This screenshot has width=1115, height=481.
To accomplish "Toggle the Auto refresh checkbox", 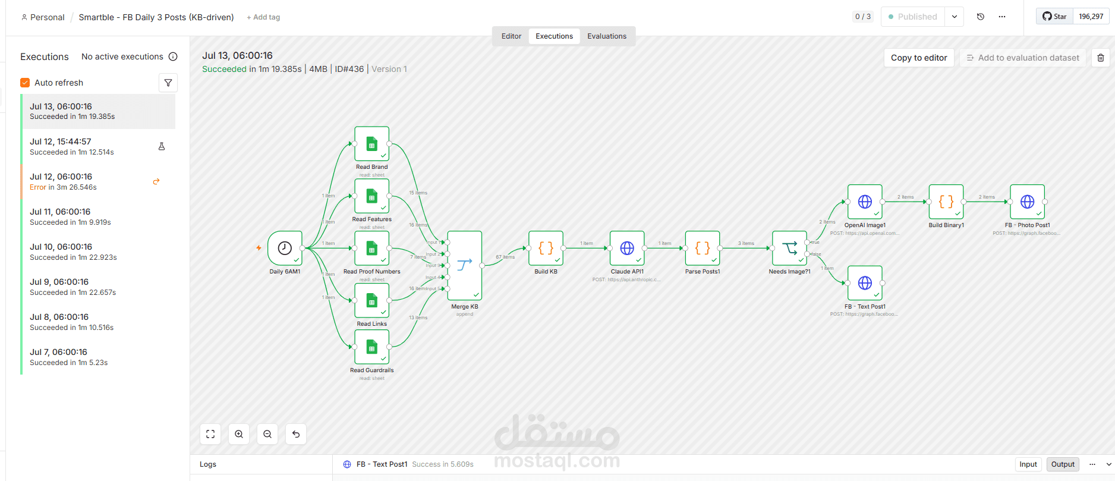I will [25, 83].
